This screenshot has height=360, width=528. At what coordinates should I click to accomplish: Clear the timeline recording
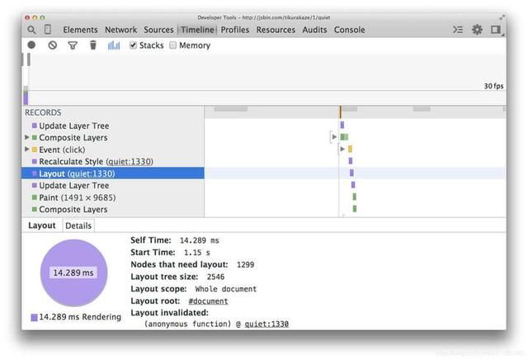tap(52, 45)
